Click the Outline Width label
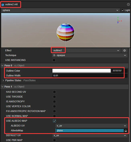This screenshot has width=131, height=142. (x=13, y=76)
